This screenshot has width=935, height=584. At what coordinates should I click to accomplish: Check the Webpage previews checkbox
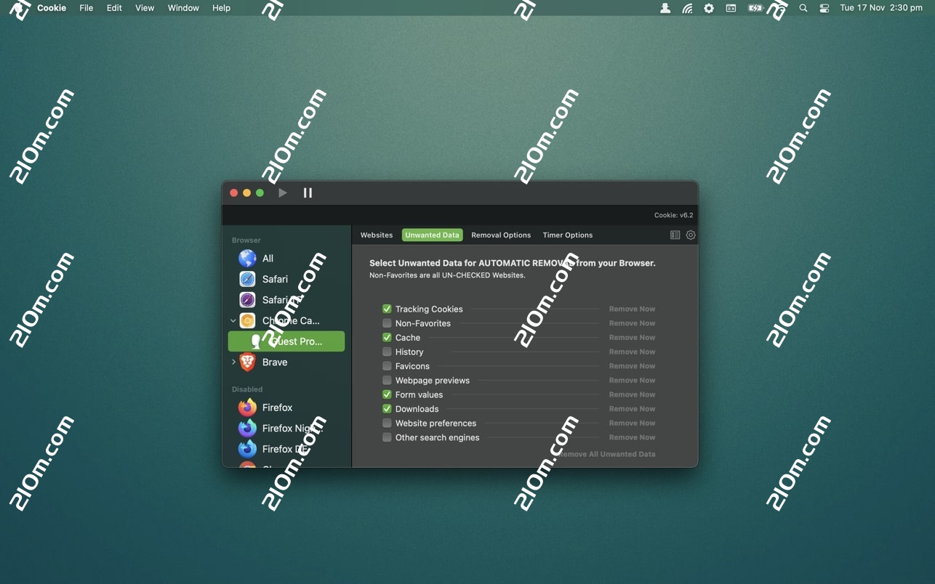(387, 381)
